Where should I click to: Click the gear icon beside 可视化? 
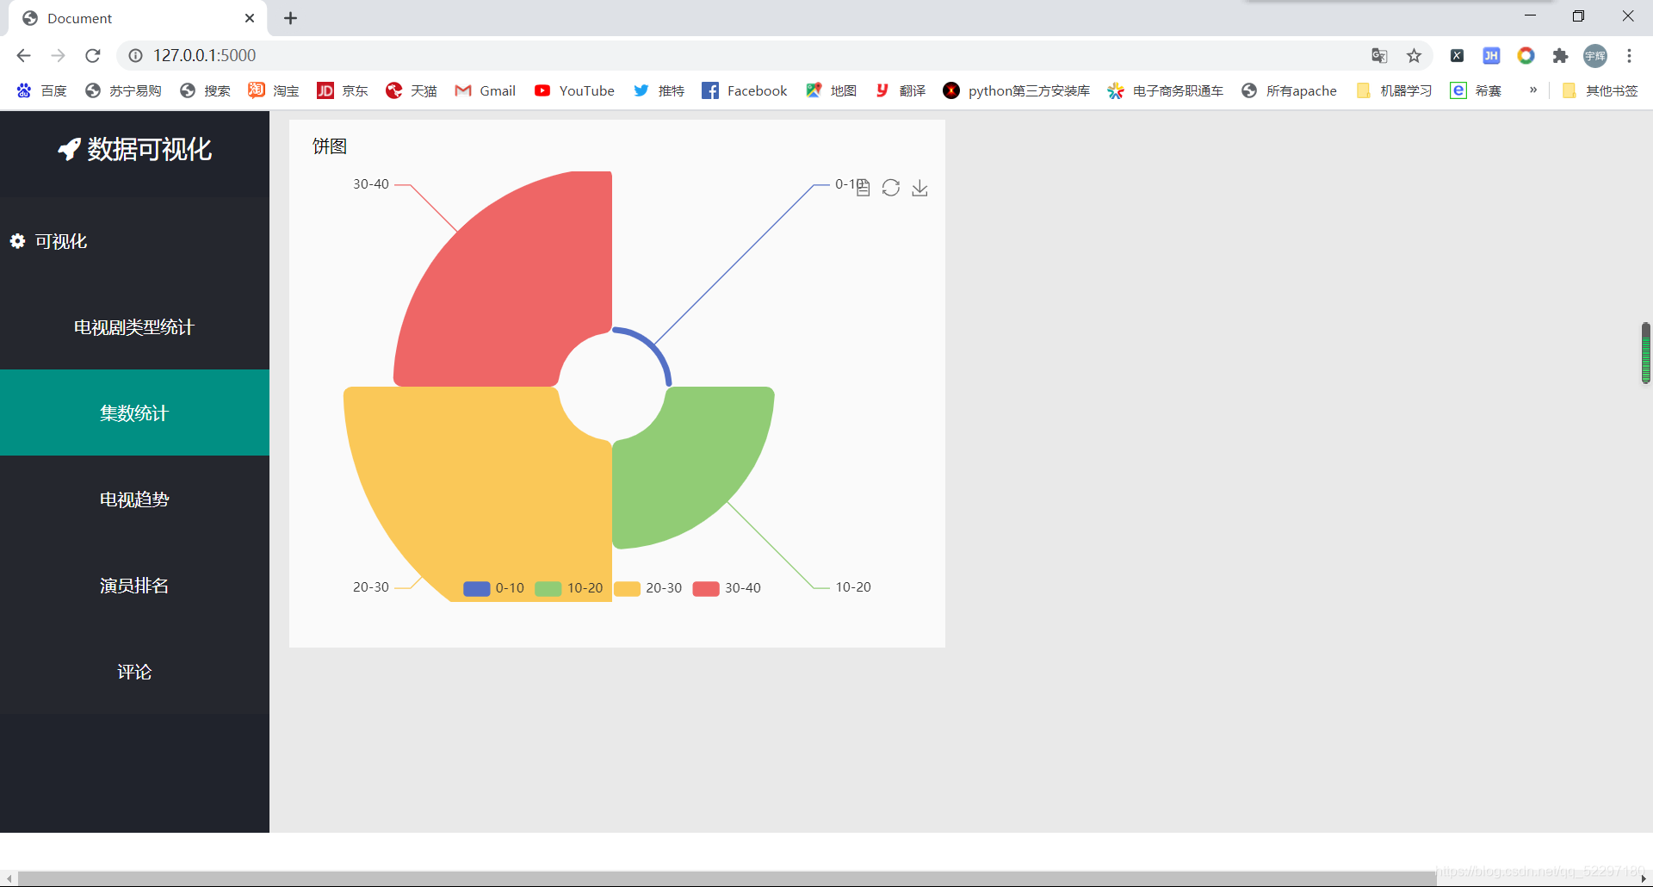(x=17, y=241)
